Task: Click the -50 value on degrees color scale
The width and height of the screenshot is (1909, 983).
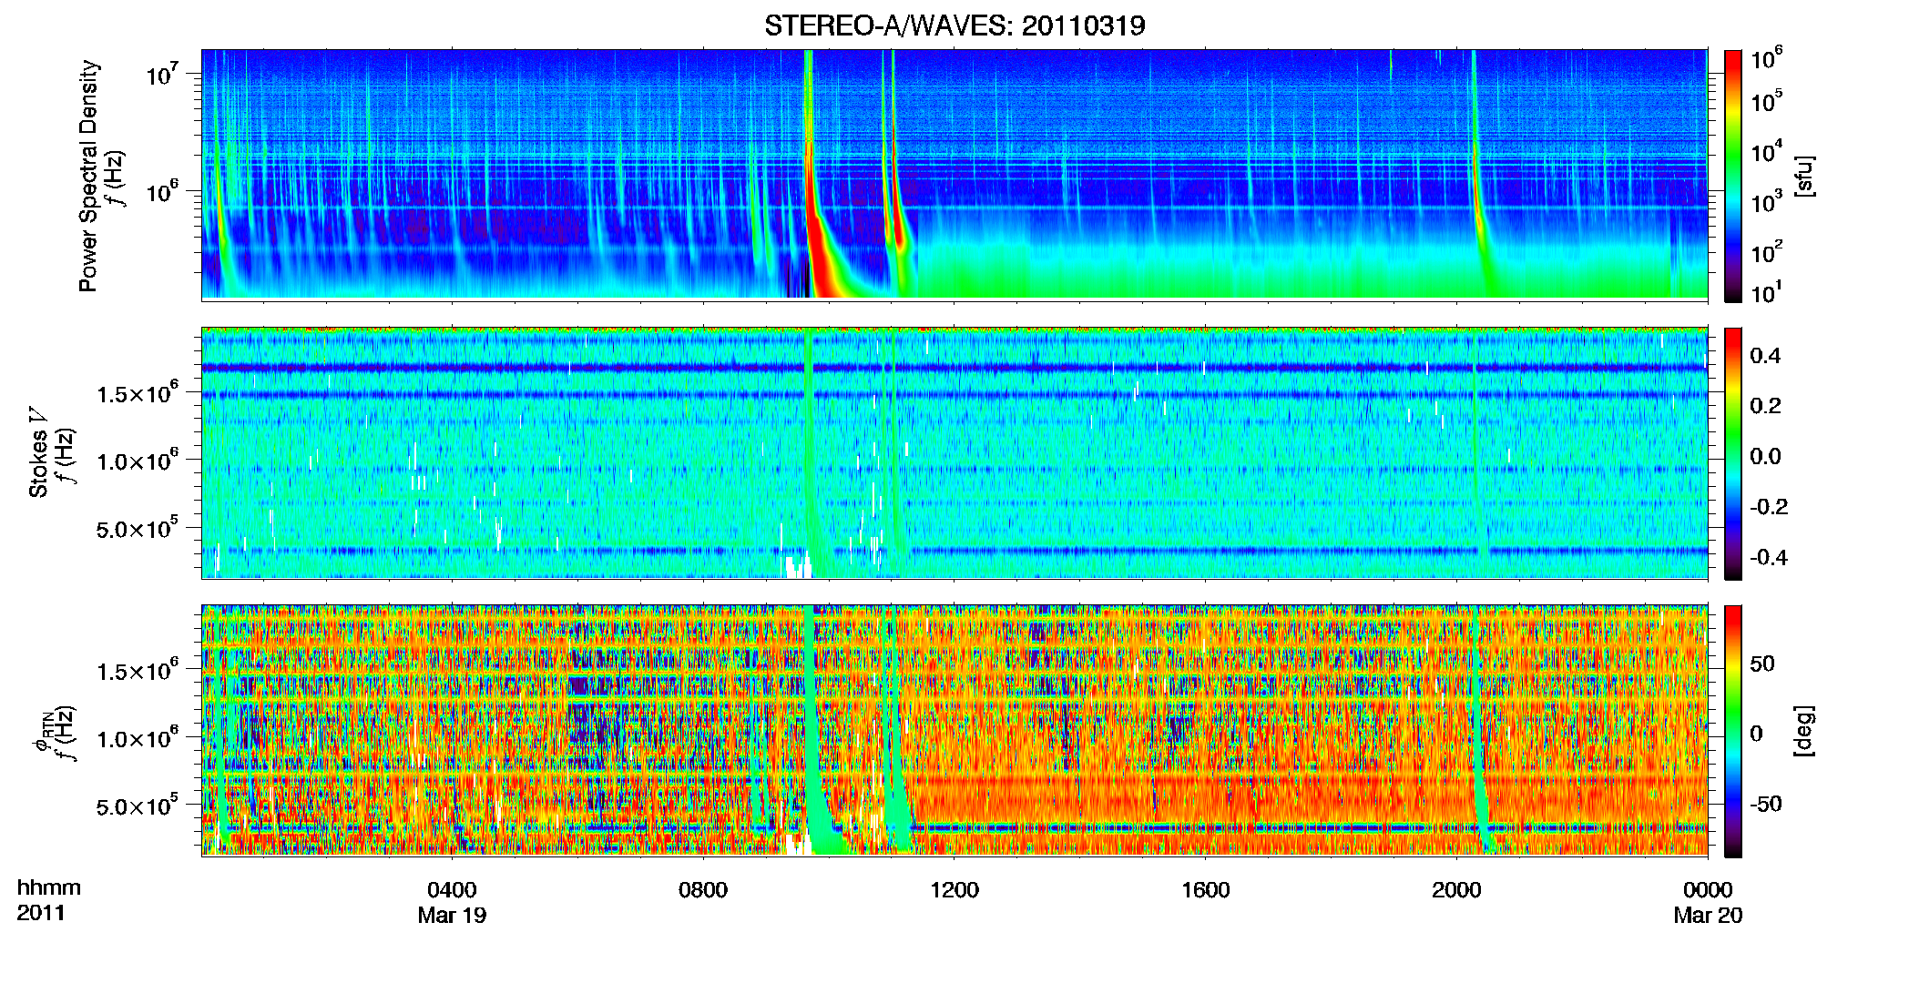Action: coord(1766,805)
